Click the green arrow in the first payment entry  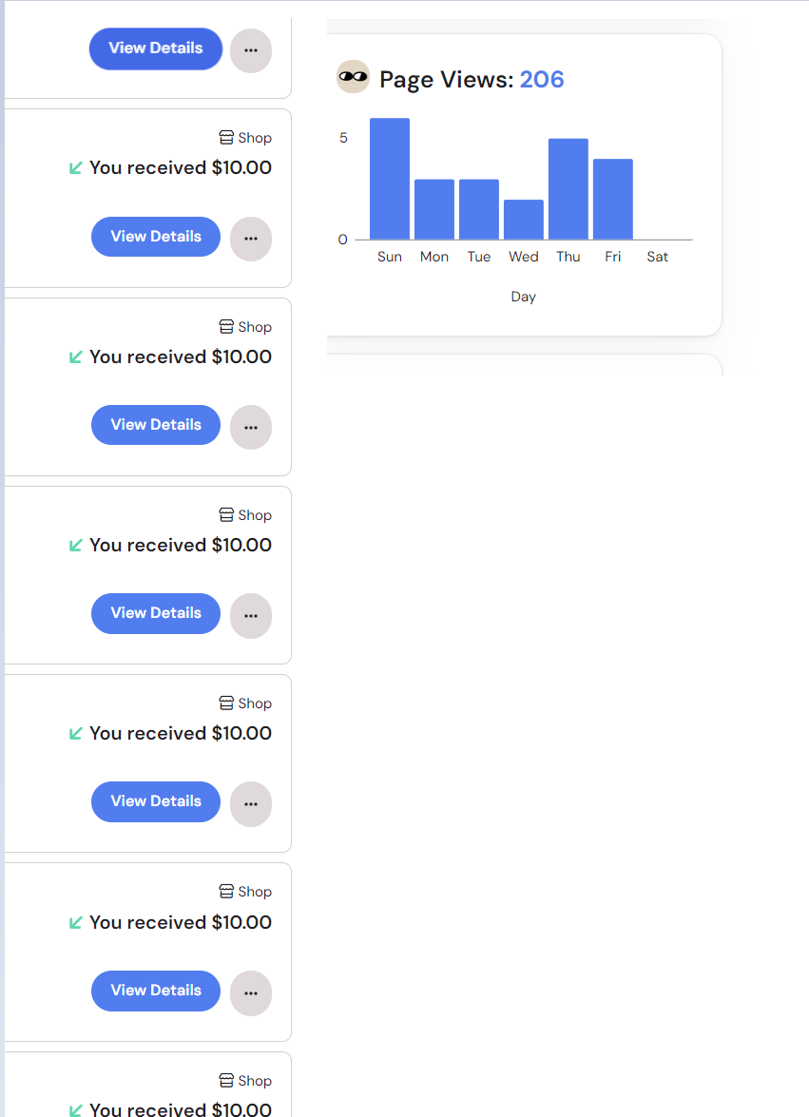point(75,168)
